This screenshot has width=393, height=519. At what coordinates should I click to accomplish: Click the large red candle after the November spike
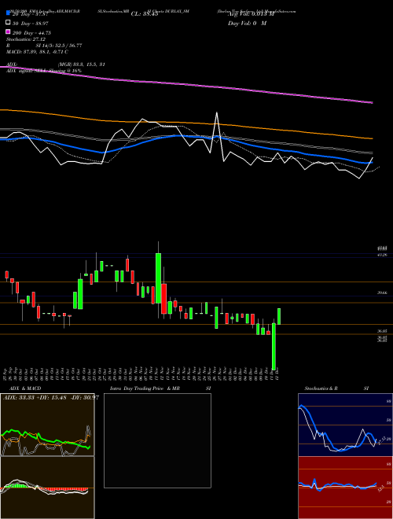(163, 299)
